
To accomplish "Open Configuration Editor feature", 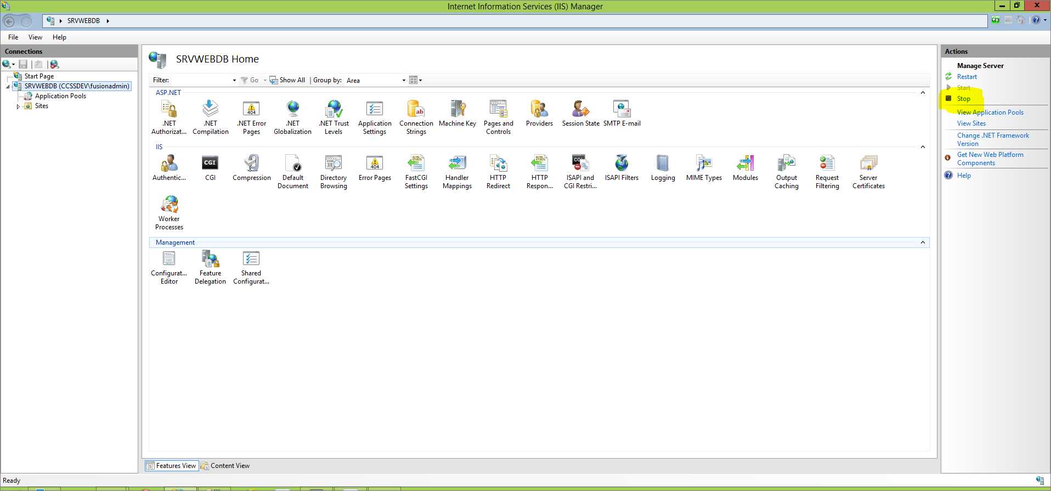I will click(169, 267).
